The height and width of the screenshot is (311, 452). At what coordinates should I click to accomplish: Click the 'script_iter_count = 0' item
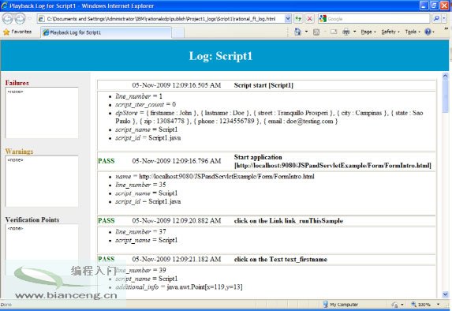146,104
